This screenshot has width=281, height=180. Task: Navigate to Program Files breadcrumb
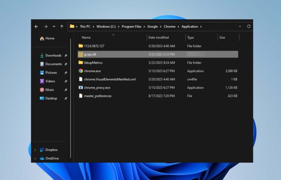tap(132, 27)
